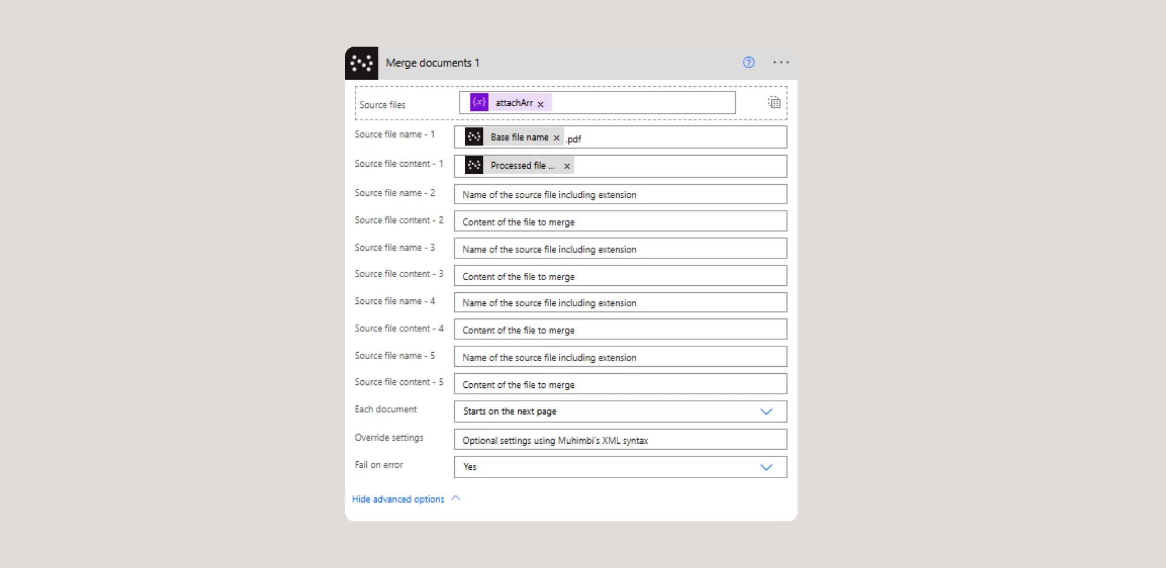Remove the Base file name token

556,138
